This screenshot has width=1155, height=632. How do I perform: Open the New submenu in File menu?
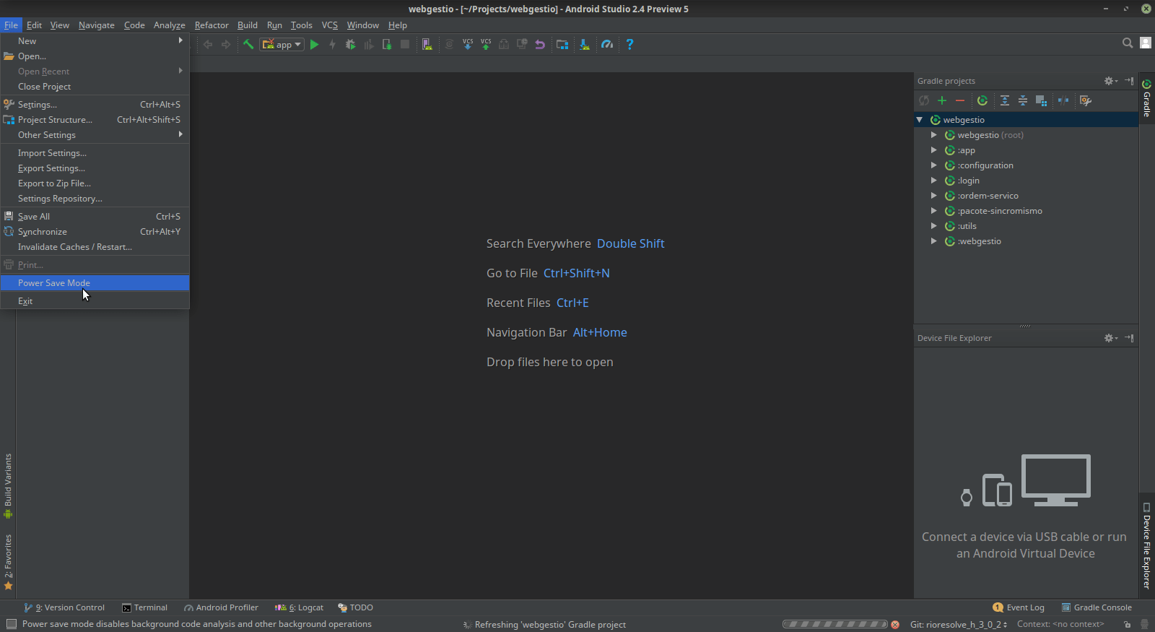point(95,41)
